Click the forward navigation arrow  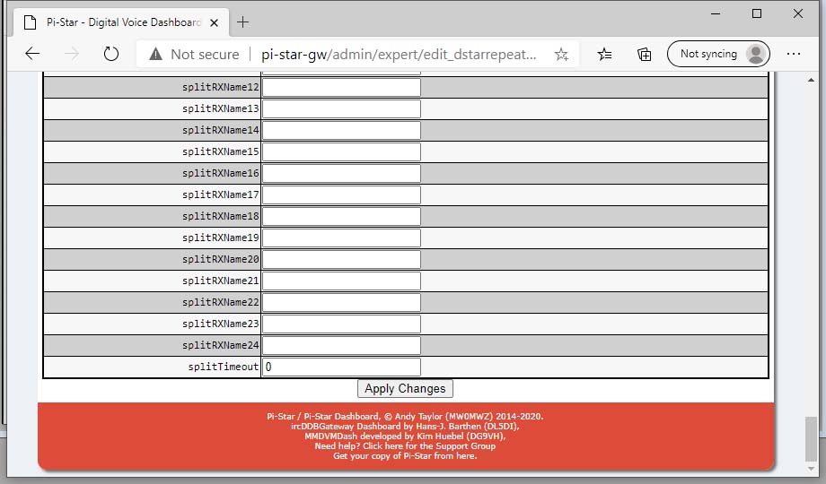click(x=72, y=54)
